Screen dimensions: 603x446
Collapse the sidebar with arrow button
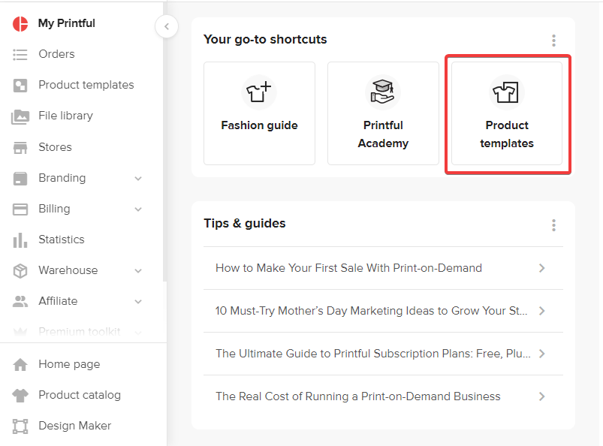(x=166, y=27)
